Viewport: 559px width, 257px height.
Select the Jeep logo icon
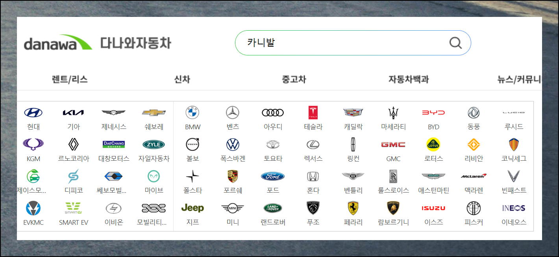[193, 208]
